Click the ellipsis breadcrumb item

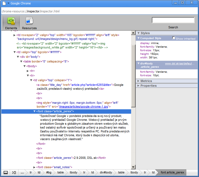[22, 172]
